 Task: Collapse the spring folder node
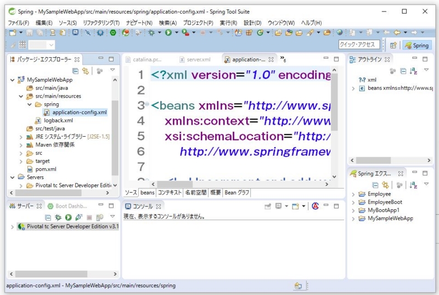click(x=30, y=104)
